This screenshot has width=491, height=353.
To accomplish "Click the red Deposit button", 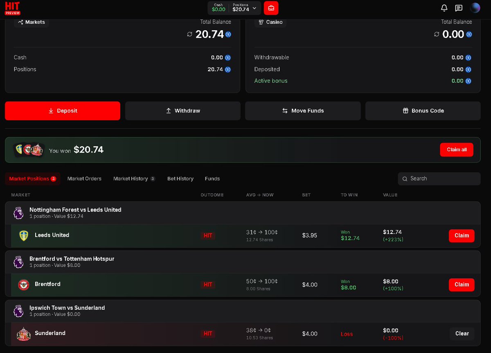I will pos(63,111).
